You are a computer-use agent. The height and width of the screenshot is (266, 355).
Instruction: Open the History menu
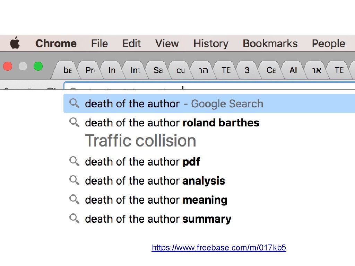[211, 43]
